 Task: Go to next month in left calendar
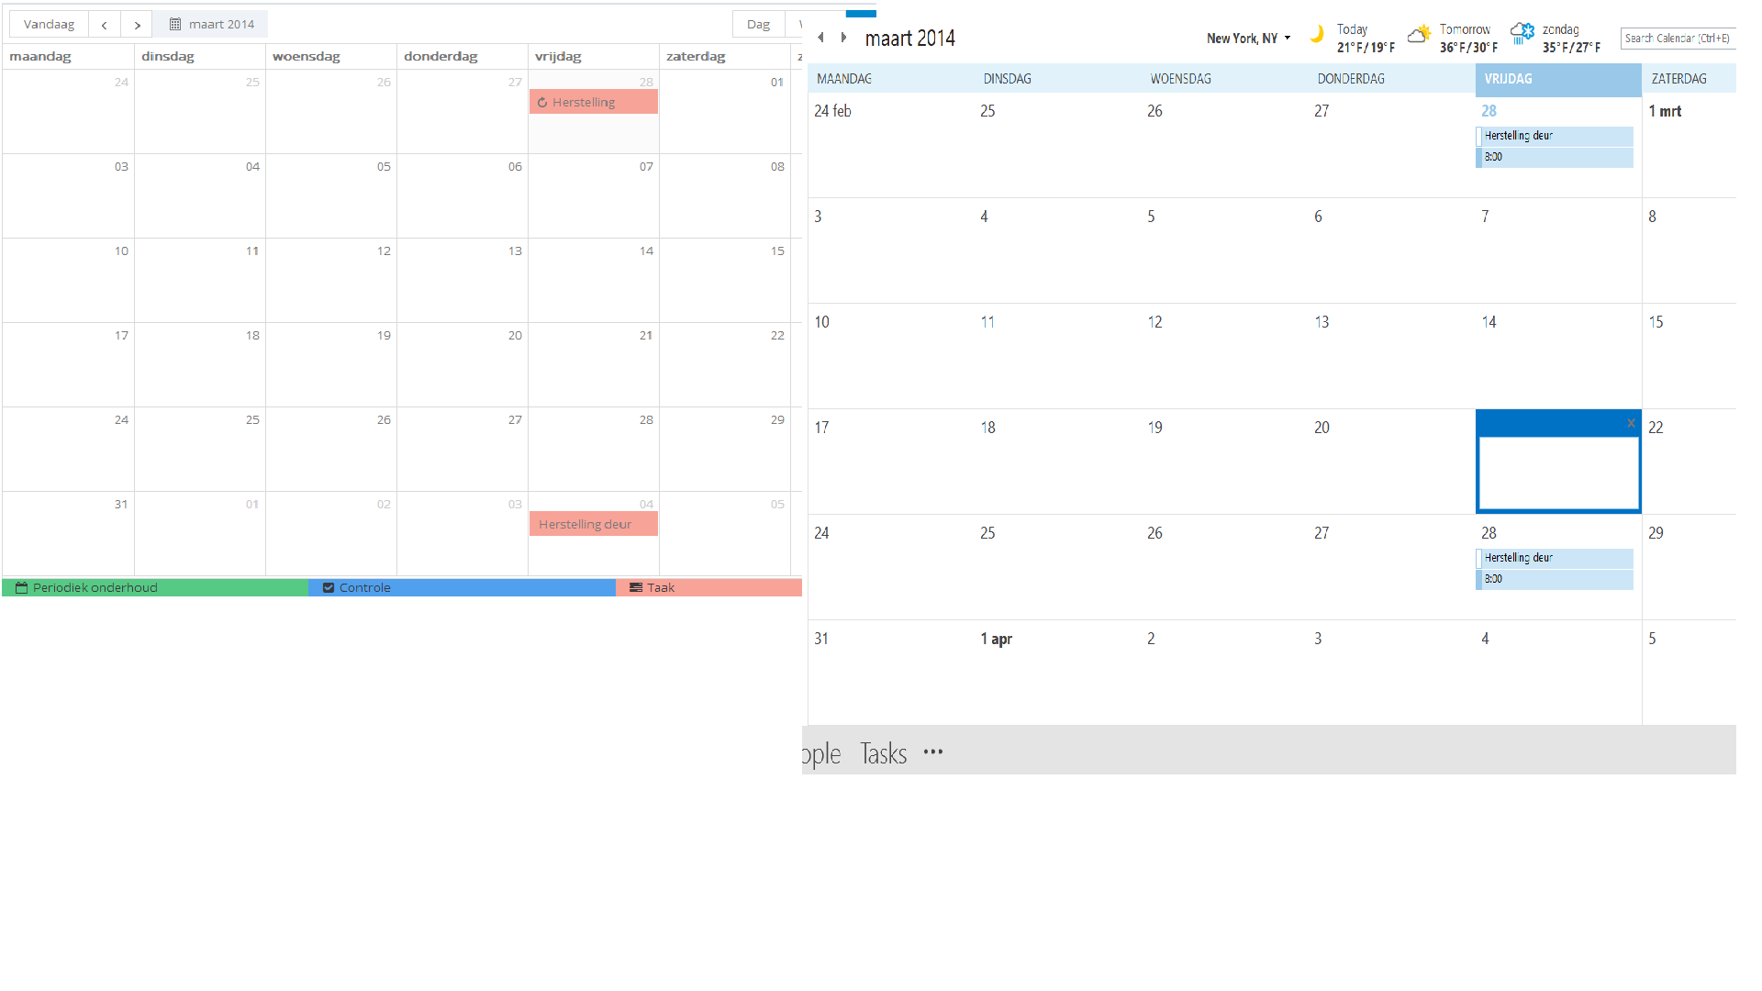[x=137, y=25]
